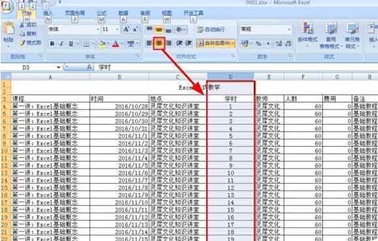Expand the Number (数字) dialog launcher
Screen dimensions: 378x241
[290, 57]
